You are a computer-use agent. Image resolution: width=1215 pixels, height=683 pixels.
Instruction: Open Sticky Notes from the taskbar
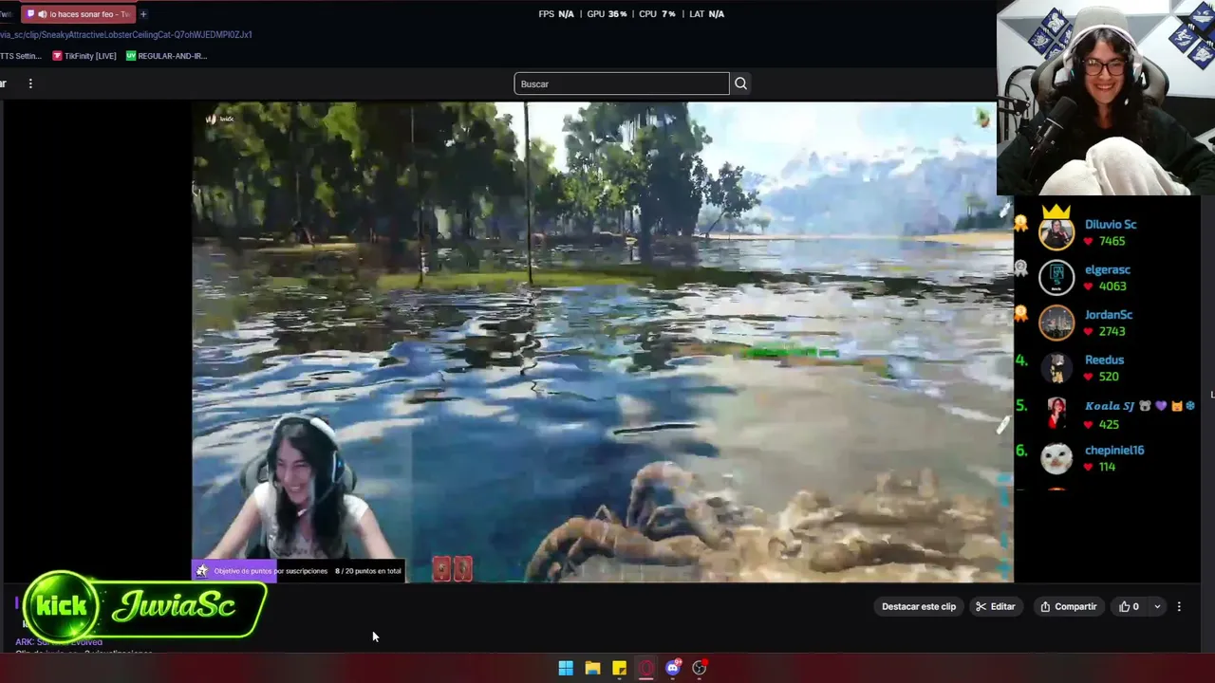619,668
